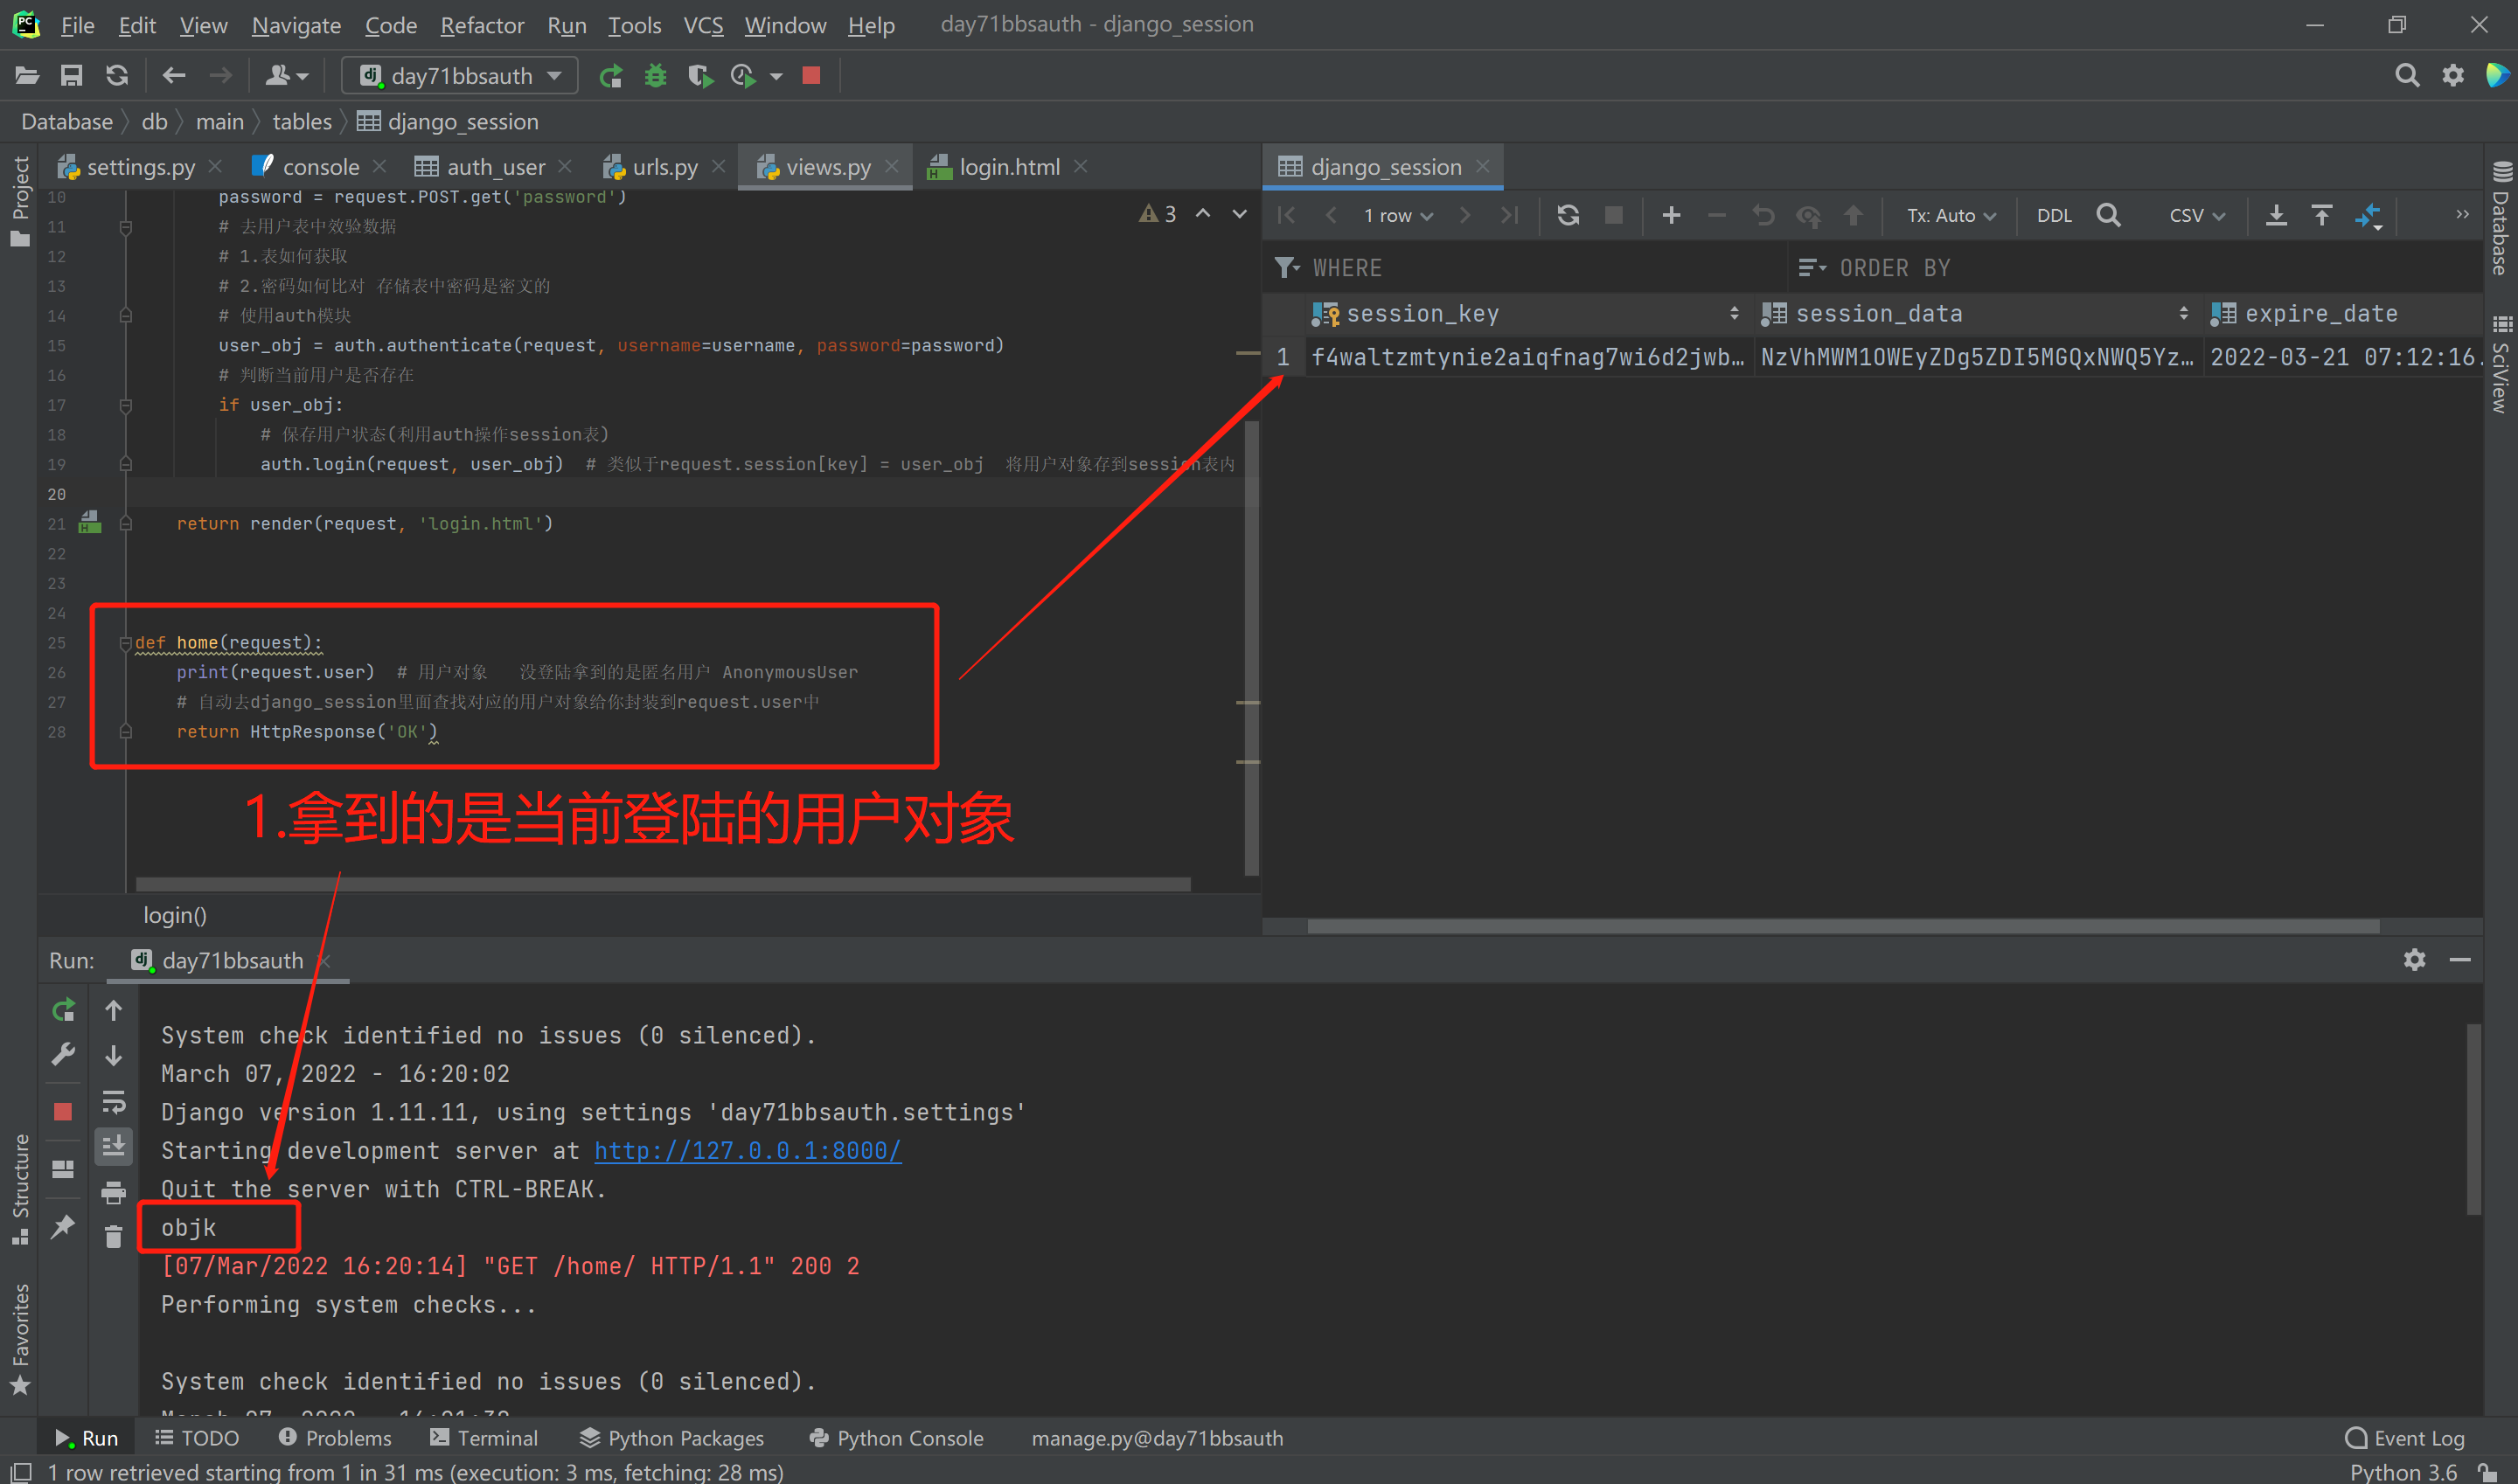2518x1484 pixels.
Task: Pin the Run tab
Action: tap(63, 1226)
